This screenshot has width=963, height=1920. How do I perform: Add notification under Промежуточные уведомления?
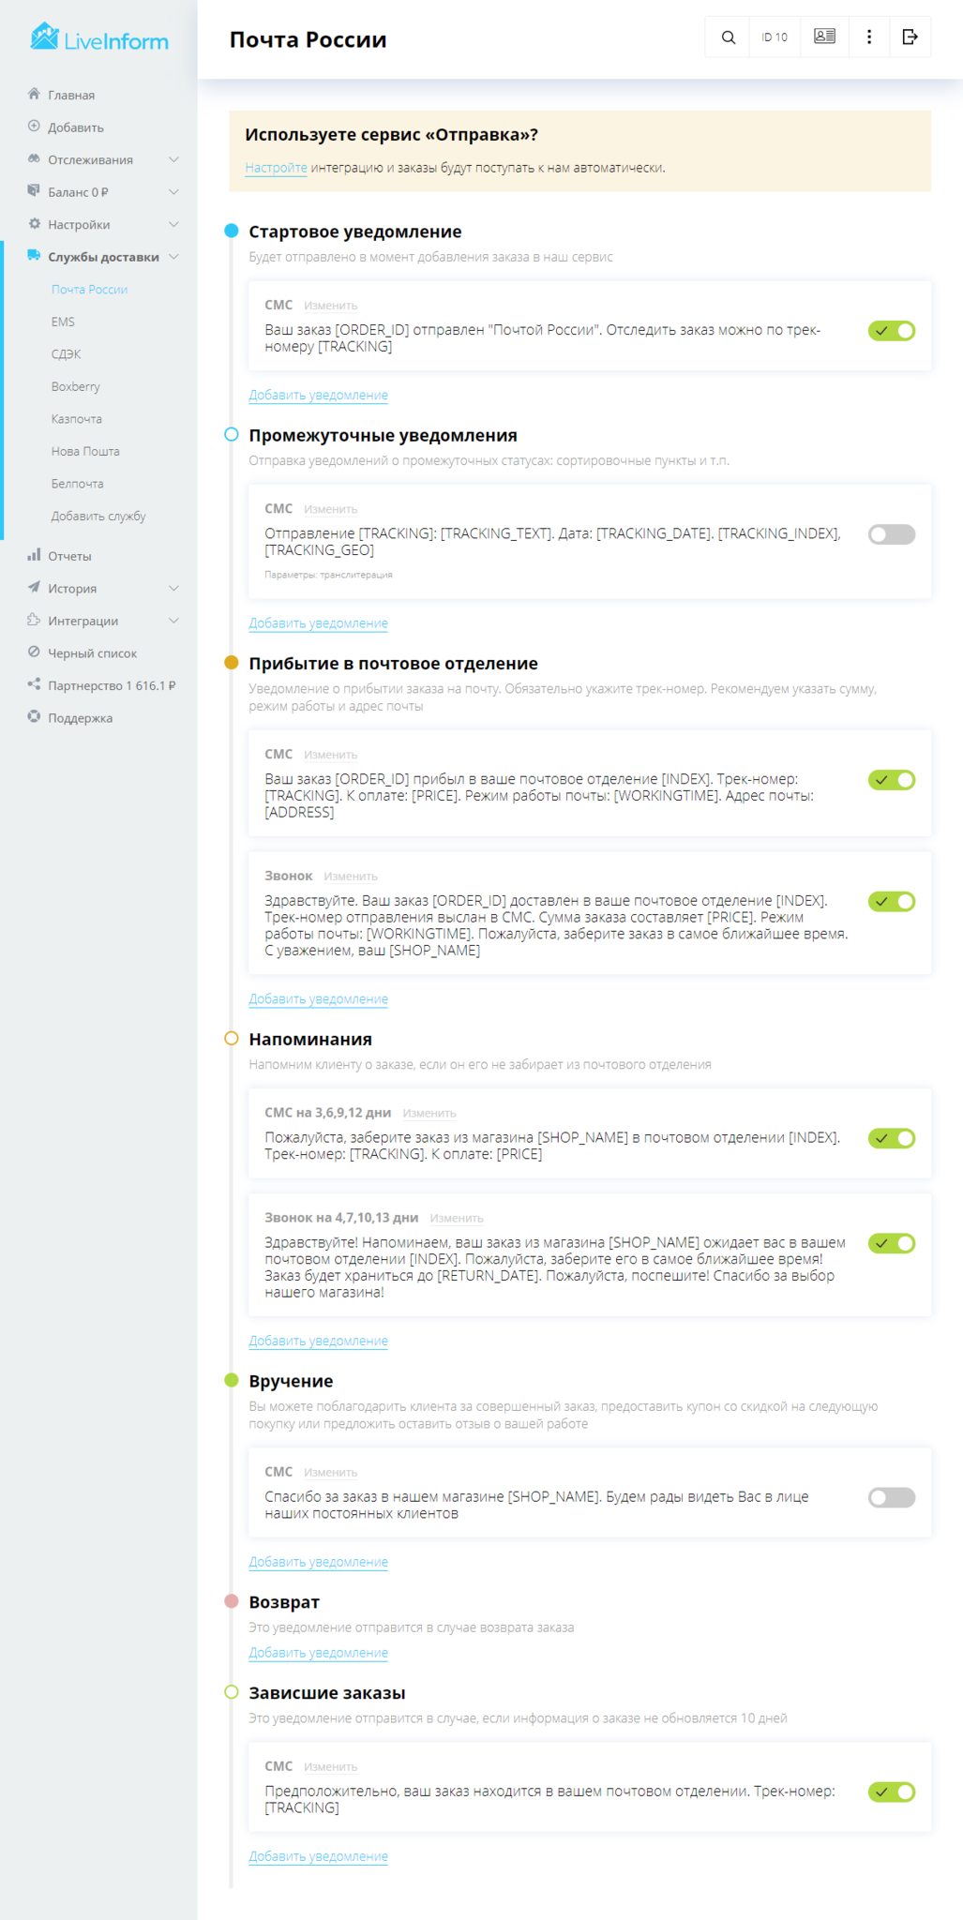pyautogui.click(x=318, y=623)
